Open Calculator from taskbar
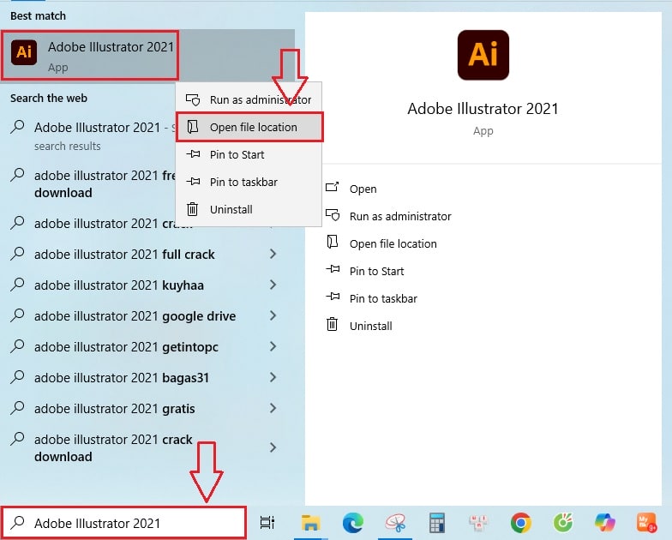Image resolution: width=672 pixels, height=540 pixels. 437,523
